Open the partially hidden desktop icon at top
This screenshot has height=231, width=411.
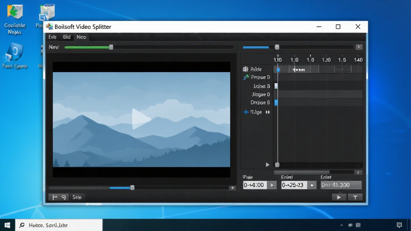click(x=47, y=12)
